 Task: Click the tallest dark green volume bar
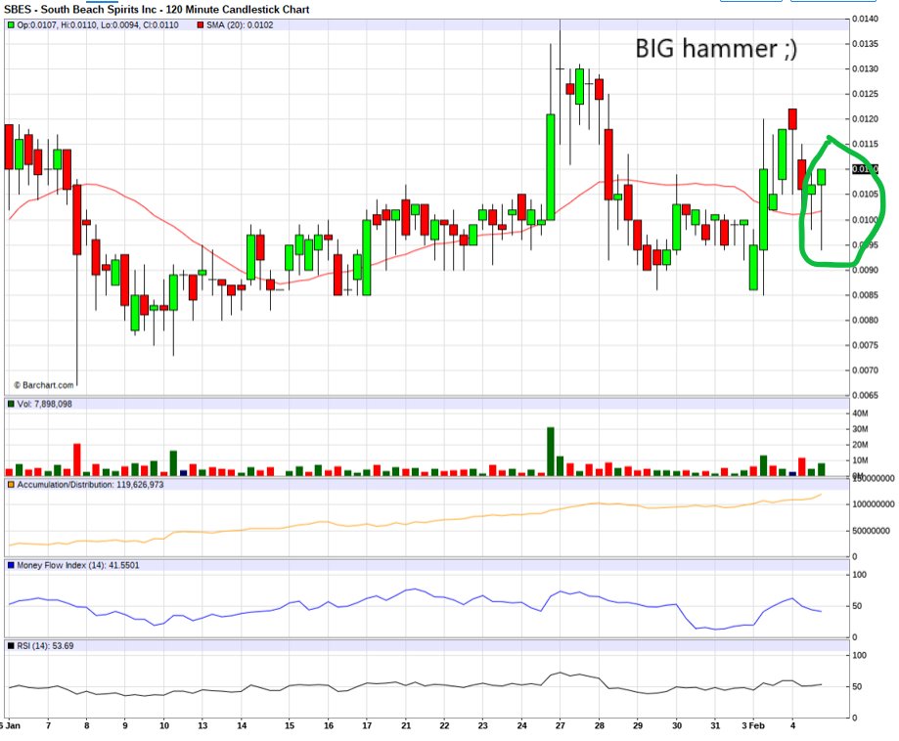[x=551, y=452]
